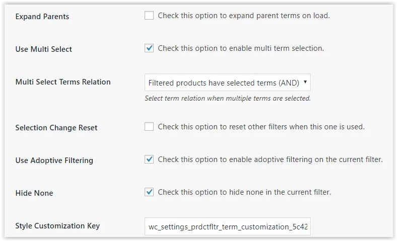The image size is (397, 241).
Task: Click the Use Multi Select setting label
Action: [43, 49]
